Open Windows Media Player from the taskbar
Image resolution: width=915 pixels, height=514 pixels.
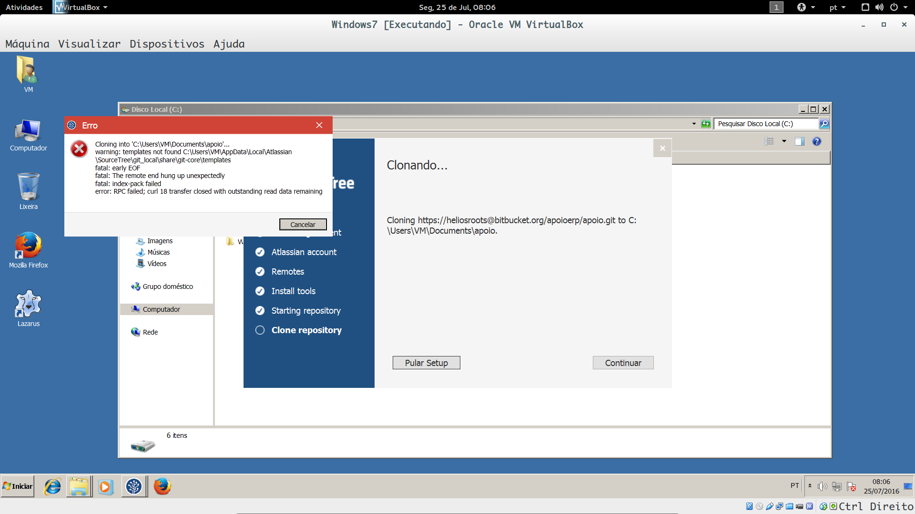pyautogui.click(x=106, y=486)
